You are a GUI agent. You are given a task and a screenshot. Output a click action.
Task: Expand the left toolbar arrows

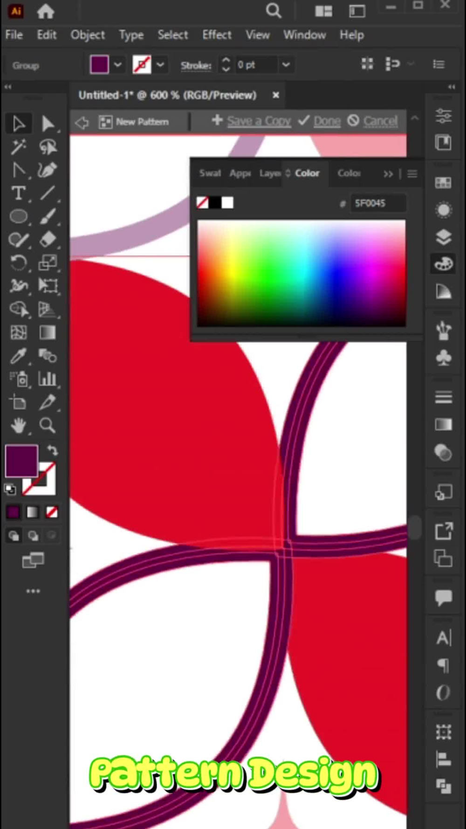coord(8,87)
